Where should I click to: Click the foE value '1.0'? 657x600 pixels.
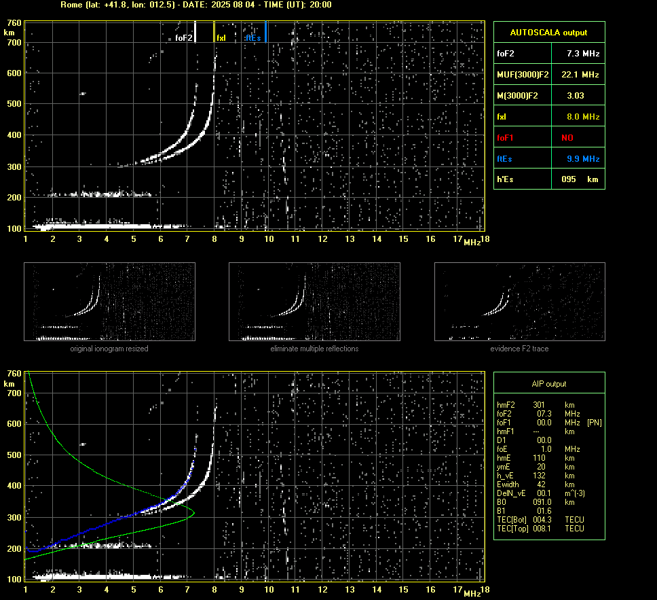(x=546, y=449)
